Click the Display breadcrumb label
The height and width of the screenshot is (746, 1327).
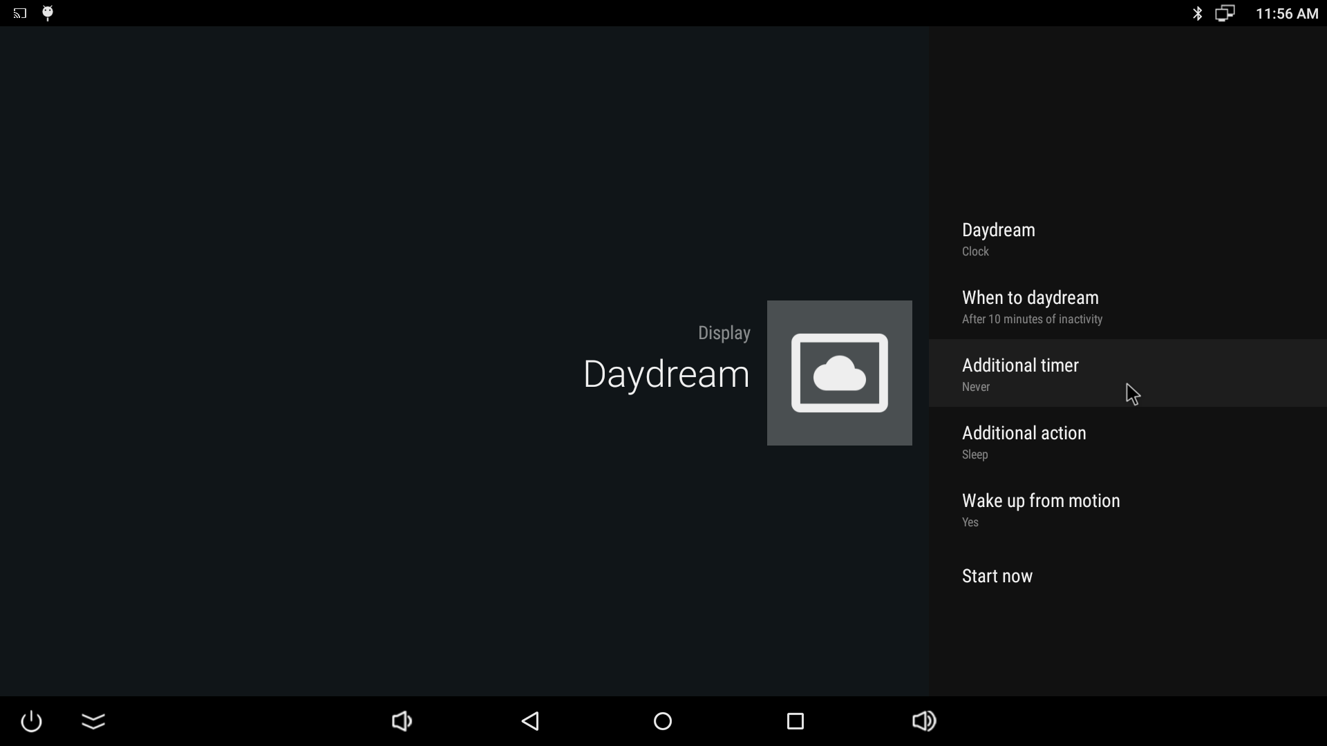(724, 333)
